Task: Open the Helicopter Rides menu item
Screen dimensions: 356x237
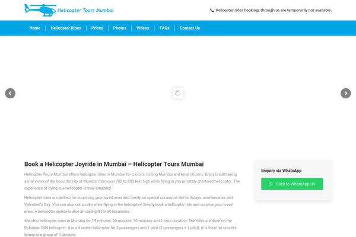Action: 66,28
